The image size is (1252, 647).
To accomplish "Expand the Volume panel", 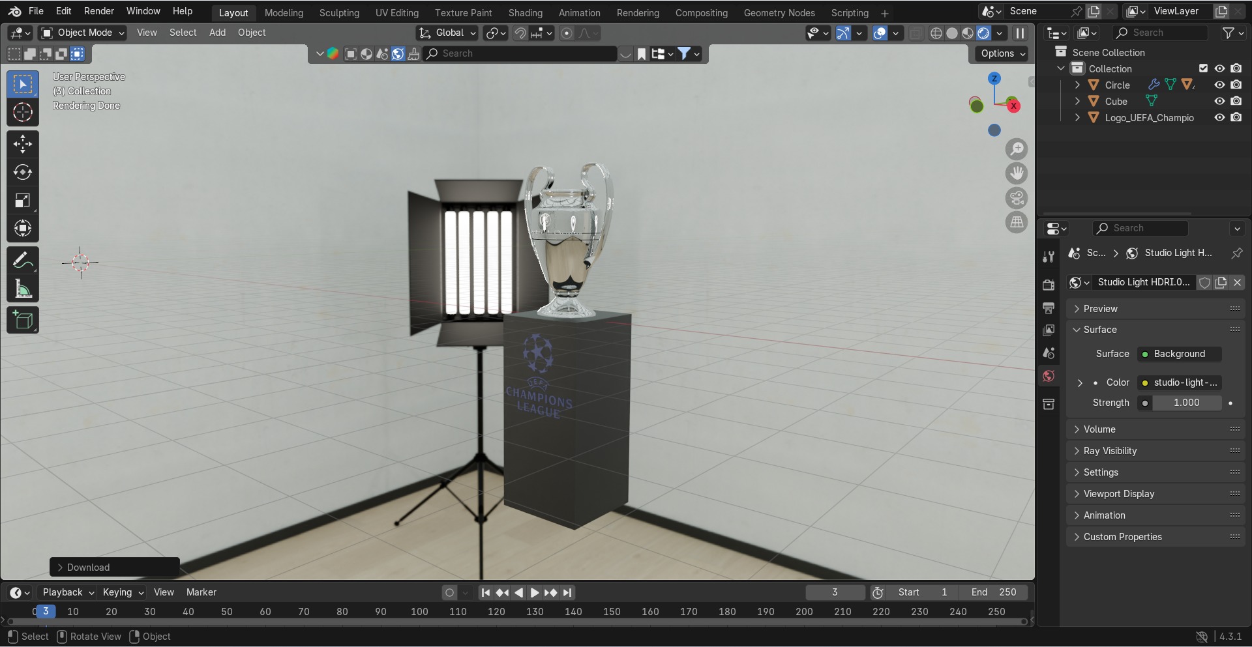I will pyautogui.click(x=1155, y=429).
